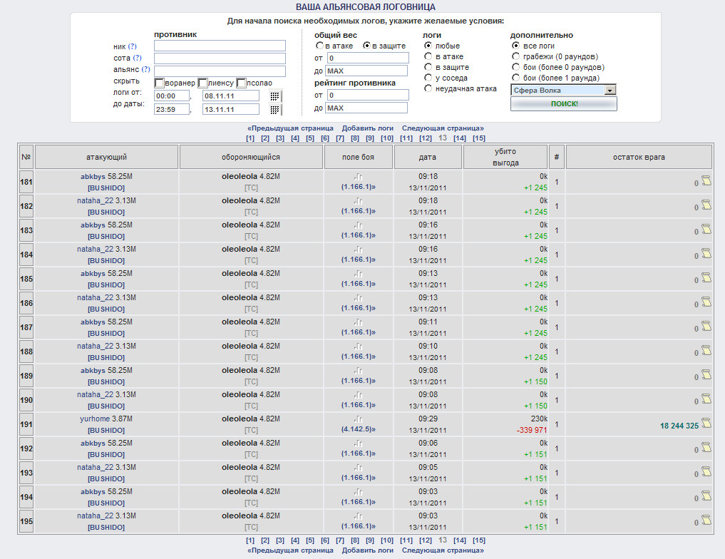Enable the 'псолао' hide checkbox
Viewport: 725px width, 559px height.
point(241,83)
